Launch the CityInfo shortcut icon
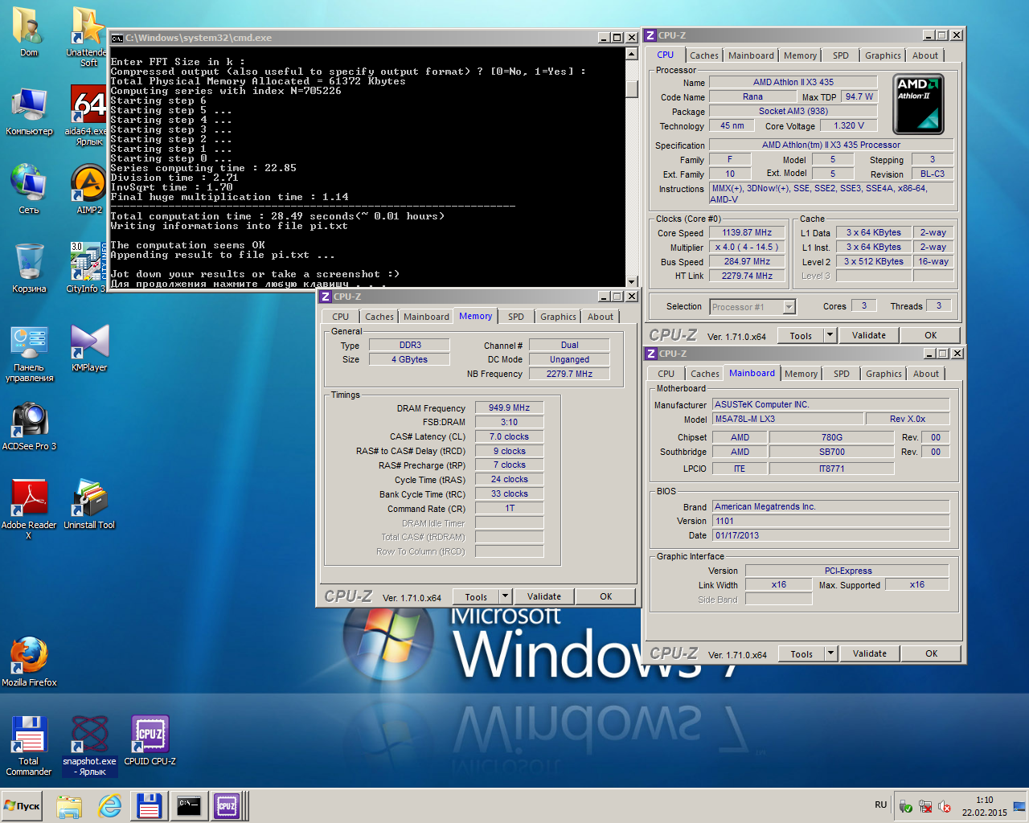The height and width of the screenshot is (823, 1029). pyautogui.click(x=87, y=268)
